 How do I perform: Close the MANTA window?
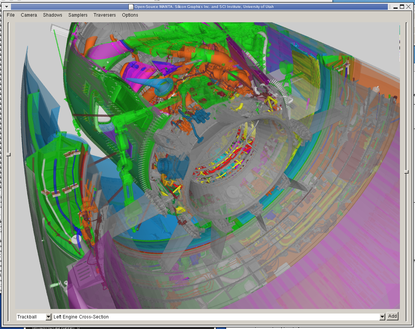click(x=408, y=7)
